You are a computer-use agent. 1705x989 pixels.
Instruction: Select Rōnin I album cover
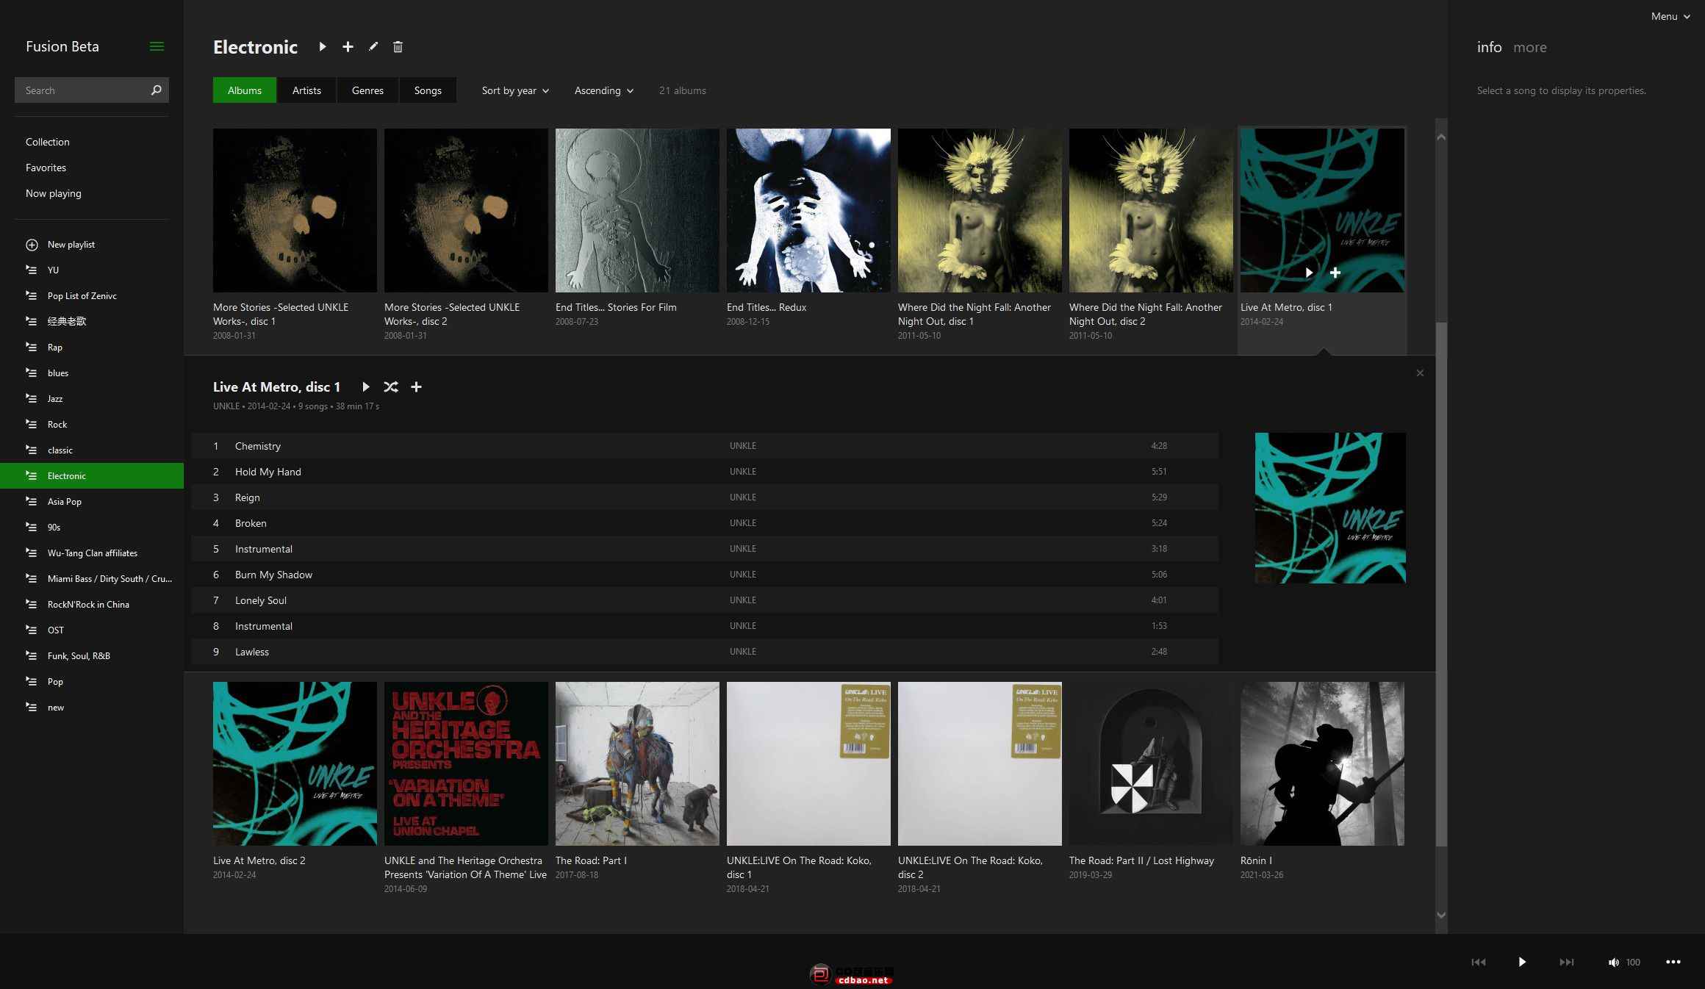point(1322,763)
